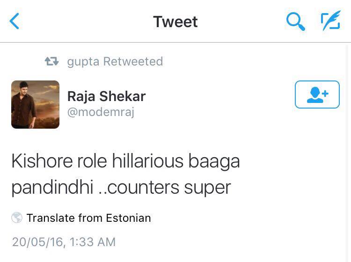The height and width of the screenshot is (262, 351).
Task: Tap the 1:33 AM time stamp
Action: coord(93,242)
